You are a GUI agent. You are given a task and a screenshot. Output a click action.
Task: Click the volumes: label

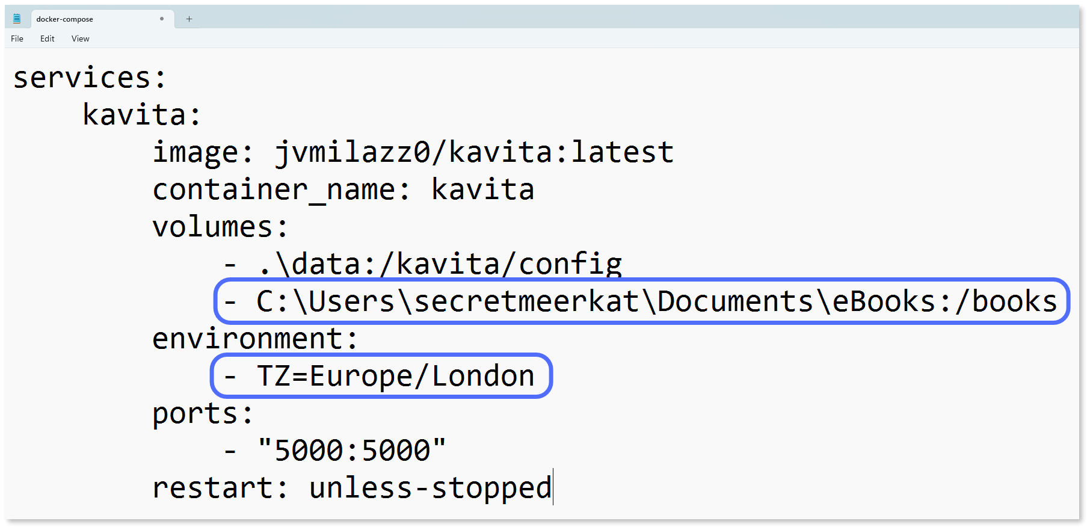220,226
